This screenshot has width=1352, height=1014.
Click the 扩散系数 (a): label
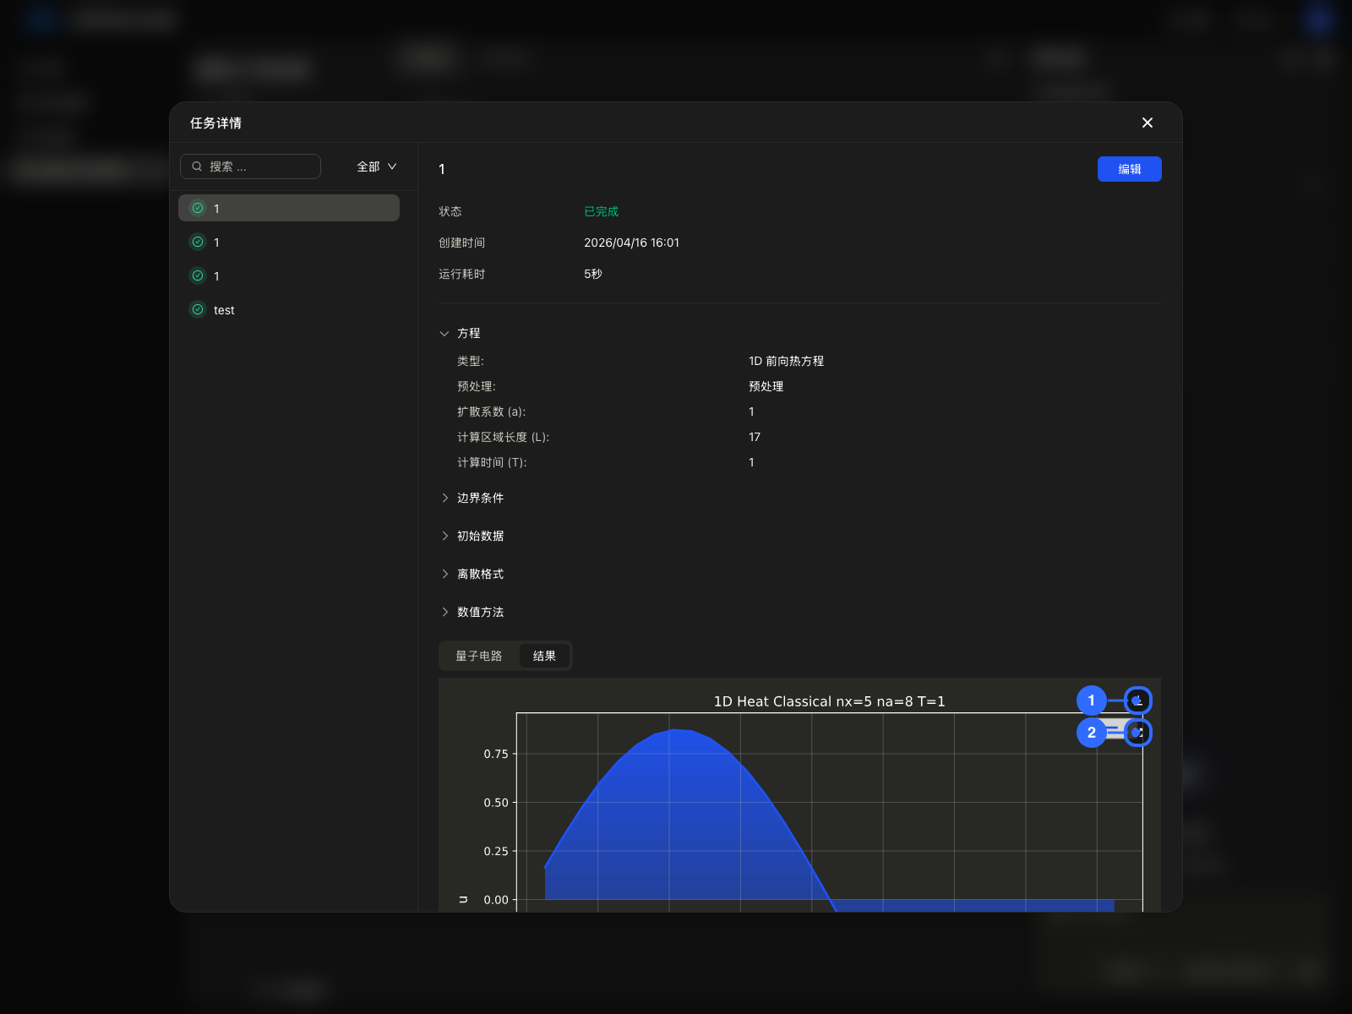(x=491, y=412)
